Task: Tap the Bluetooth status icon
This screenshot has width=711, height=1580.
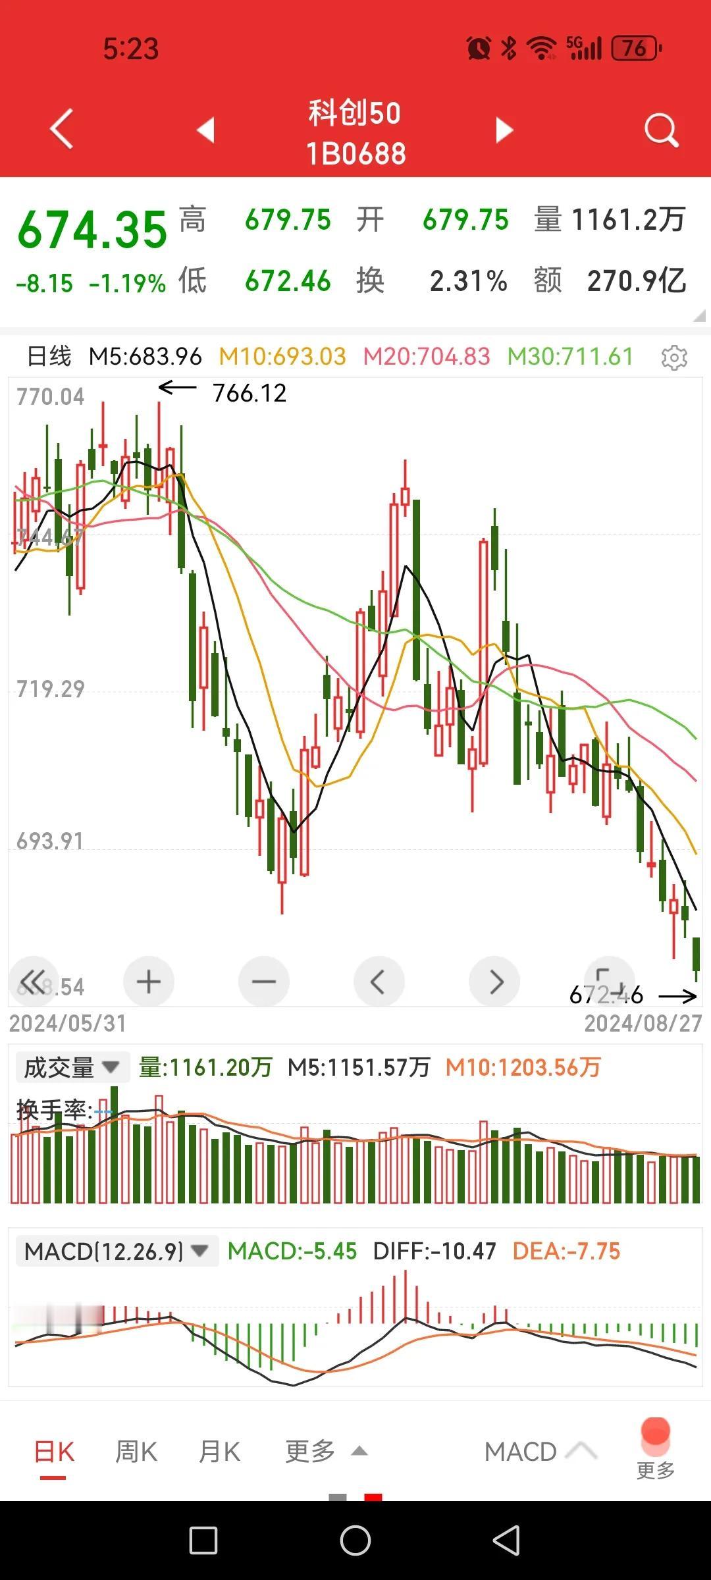Action: (x=508, y=48)
